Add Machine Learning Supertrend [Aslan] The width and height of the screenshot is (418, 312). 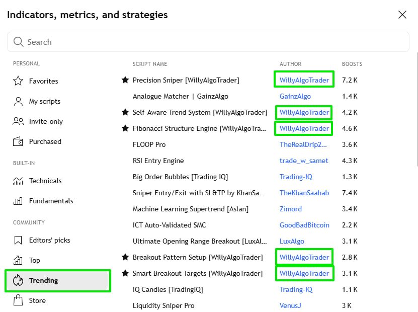pyautogui.click(x=191, y=209)
